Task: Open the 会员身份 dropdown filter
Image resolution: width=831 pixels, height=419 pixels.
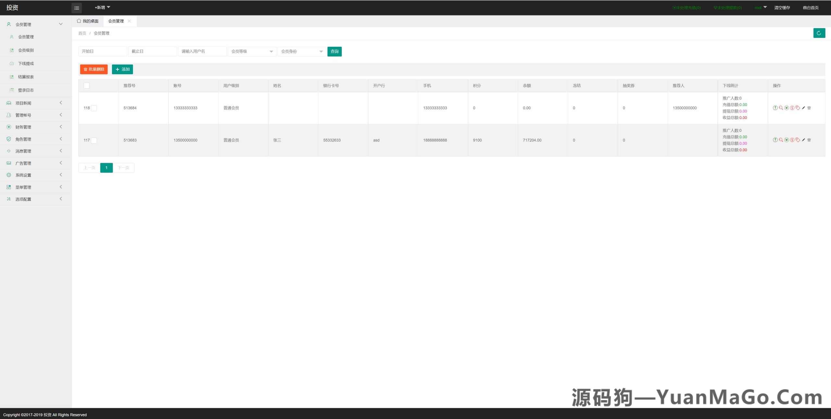Action: click(302, 51)
